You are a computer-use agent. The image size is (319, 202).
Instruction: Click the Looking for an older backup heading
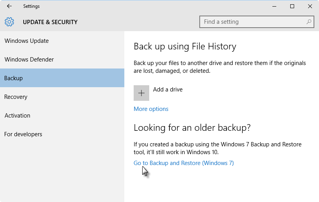192,128
